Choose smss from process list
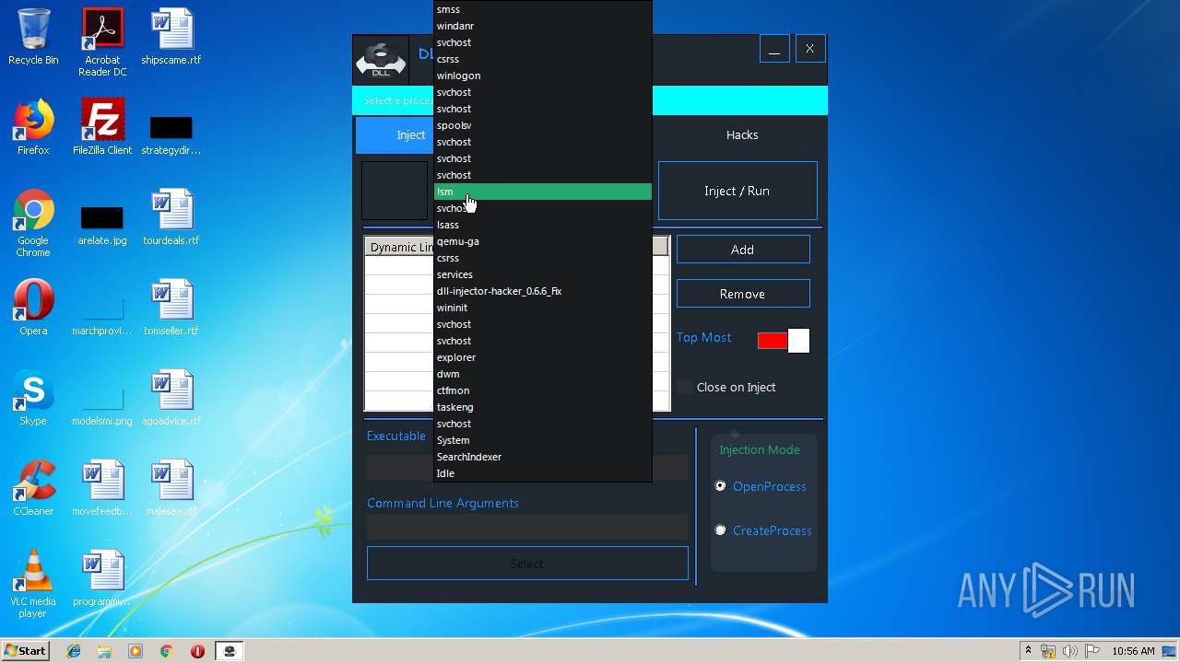Screen dimensions: 1180x663 [543, 9]
